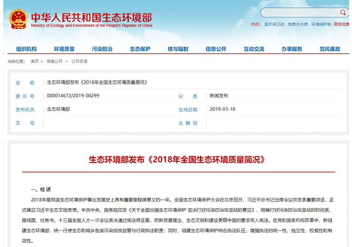The width and height of the screenshot is (352, 247).
Task: Open the 办事服务 menu
Action: [292, 49]
